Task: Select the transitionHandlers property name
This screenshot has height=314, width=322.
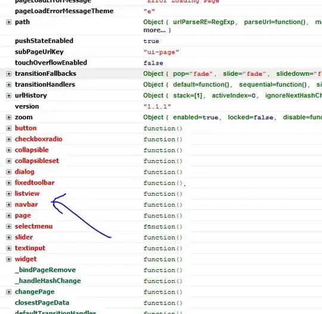Action: tap(45, 85)
